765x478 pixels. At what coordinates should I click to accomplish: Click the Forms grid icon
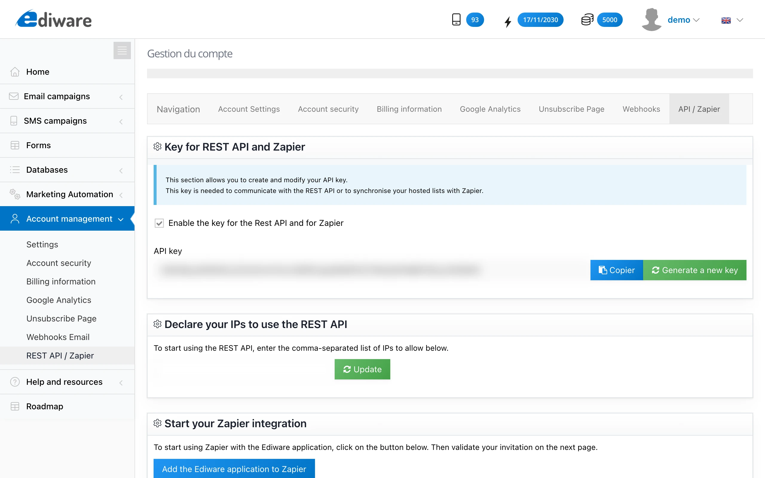[15, 145]
